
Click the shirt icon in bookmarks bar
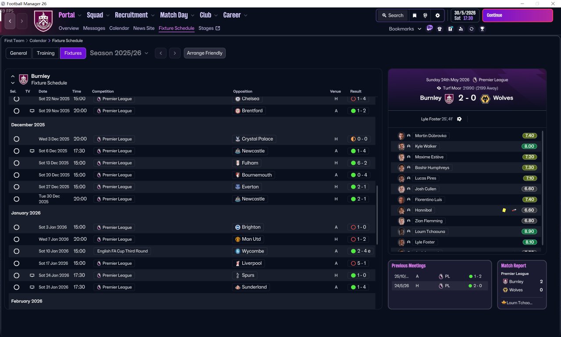click(x=440, y=29)
